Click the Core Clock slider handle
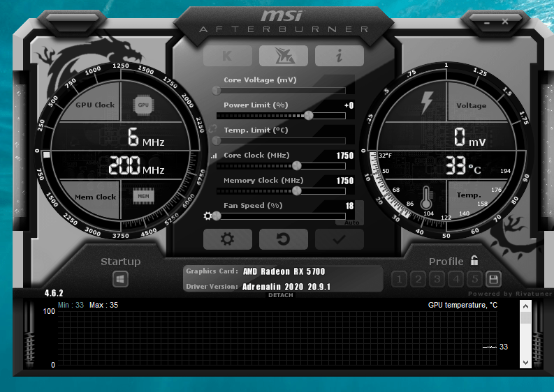 [297, 165]
